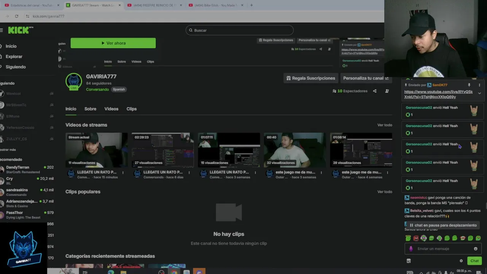Click the Kick logo
This screenshot has height=274, width=487.
click(x=21, y=30)
